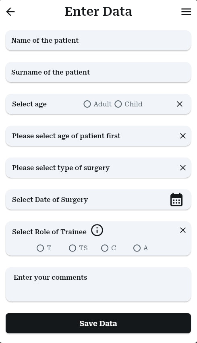Select the Child radio option
The height and width of the screenshot is (343, 197).
pos(118,104)
